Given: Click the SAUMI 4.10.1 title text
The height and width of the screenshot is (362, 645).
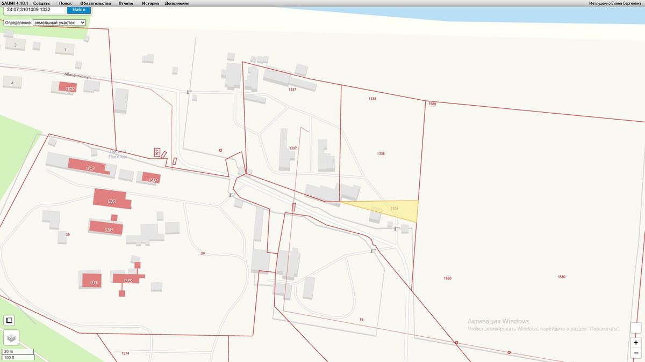Looking at the screenshot, I should [15, 3].
